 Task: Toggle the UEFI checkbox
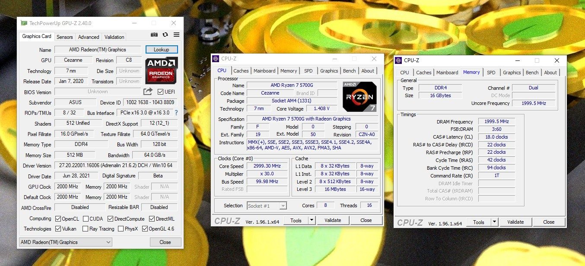[161, 92]
